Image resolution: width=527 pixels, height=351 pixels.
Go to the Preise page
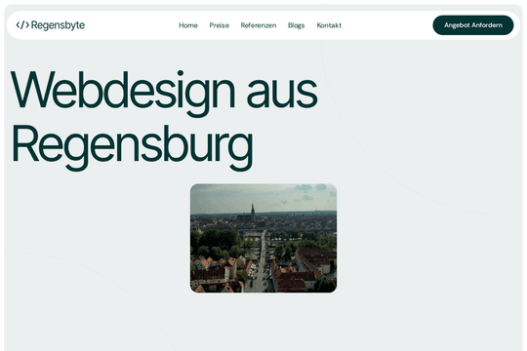pos(220,25)
